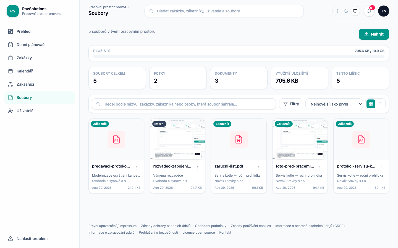This screenshot has height=248, width=398.
Task: Click the Nahrát upload button
Action: 374,34
